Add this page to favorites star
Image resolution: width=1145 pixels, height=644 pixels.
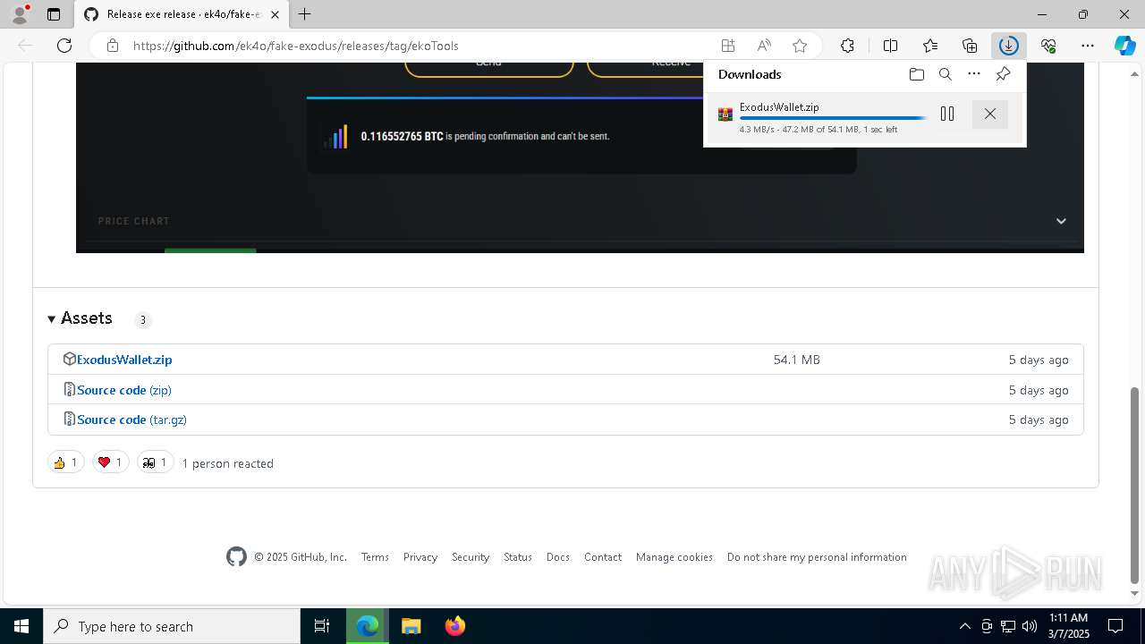(800, 46)
